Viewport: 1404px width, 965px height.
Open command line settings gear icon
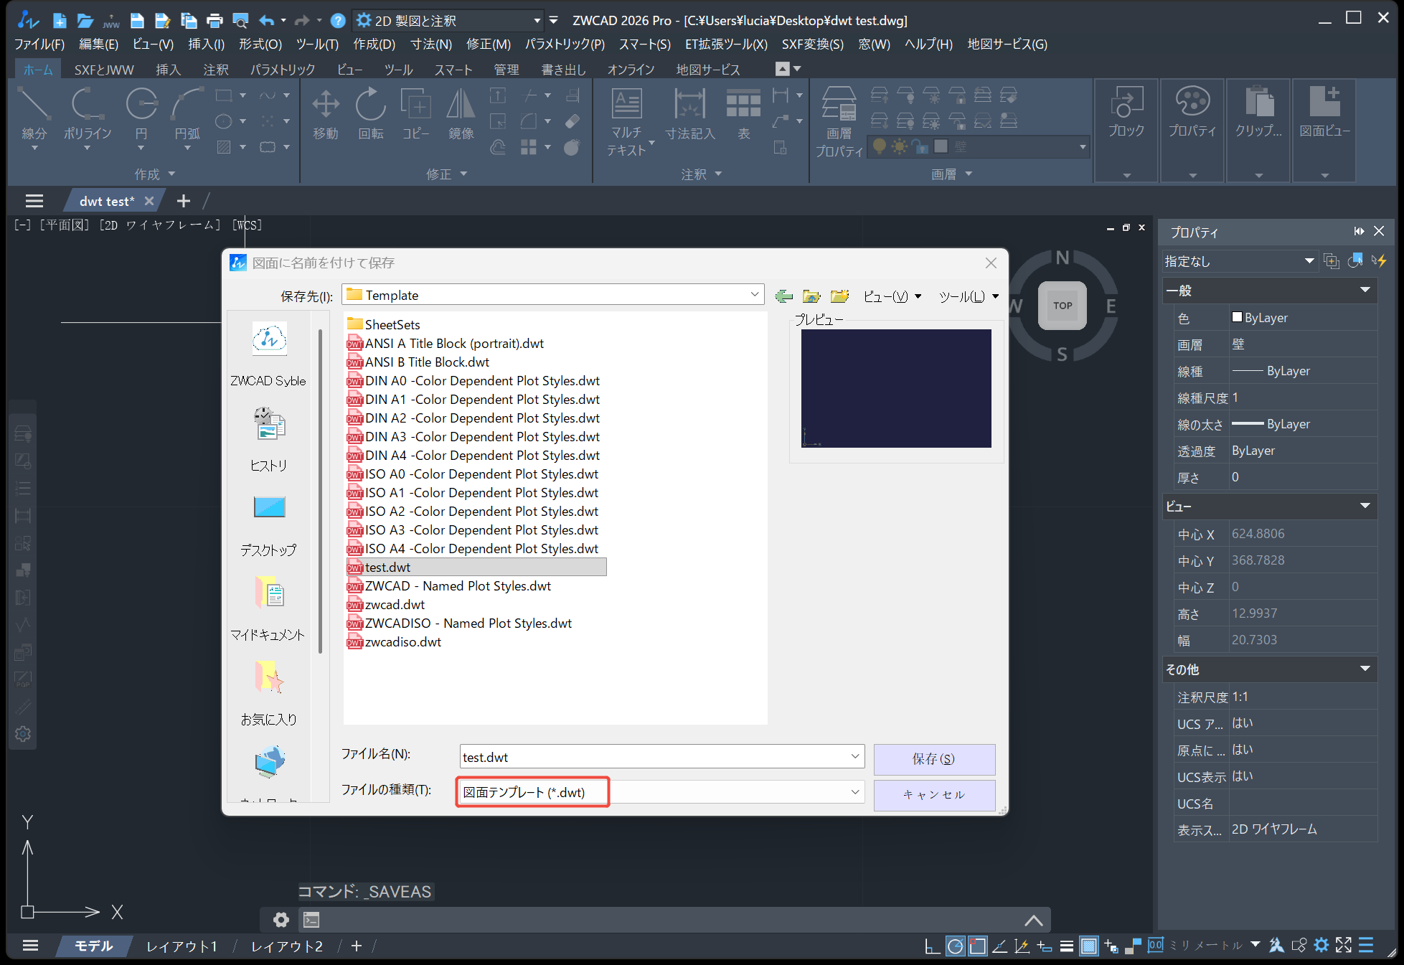281,919
